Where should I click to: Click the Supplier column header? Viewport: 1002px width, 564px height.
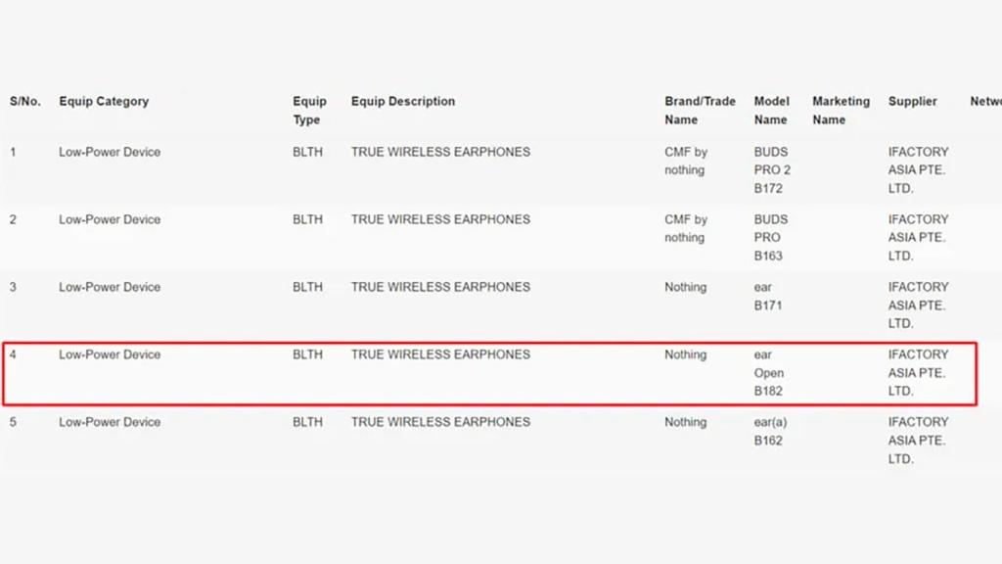click(913, 101)
